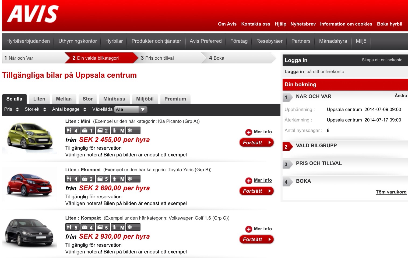Switch to the Minibuss tab
The height and width of the screenshot is (258, 408).
click(x=114, y=99)
